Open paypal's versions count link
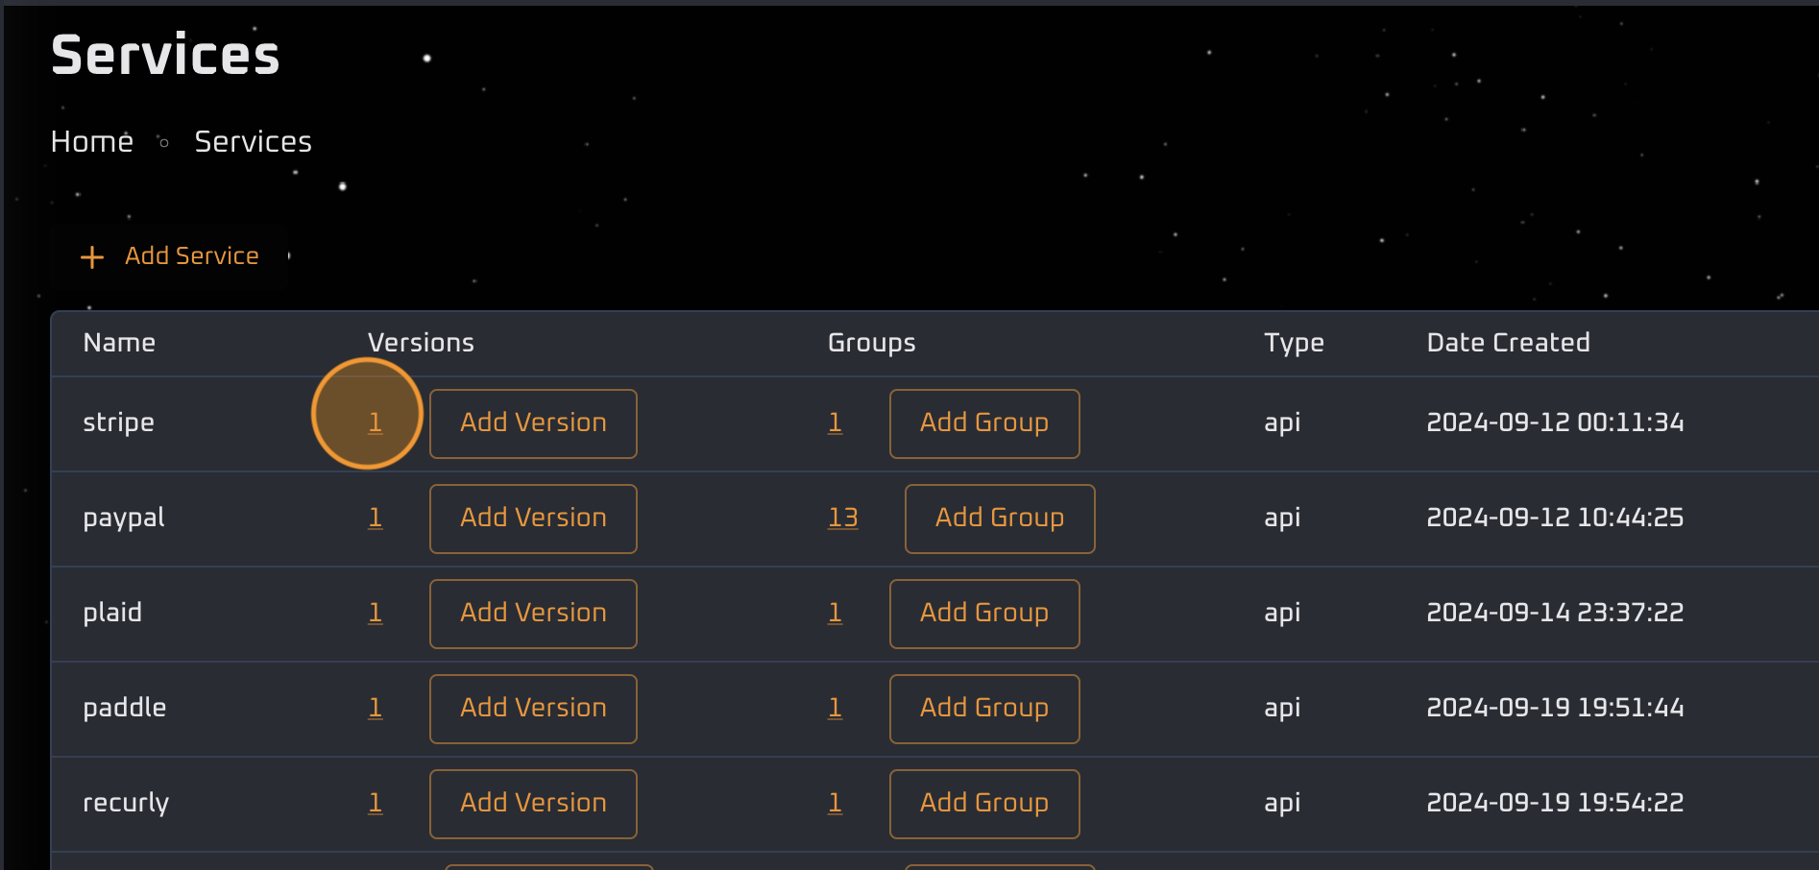1819x870 pixels. [376, 518]
